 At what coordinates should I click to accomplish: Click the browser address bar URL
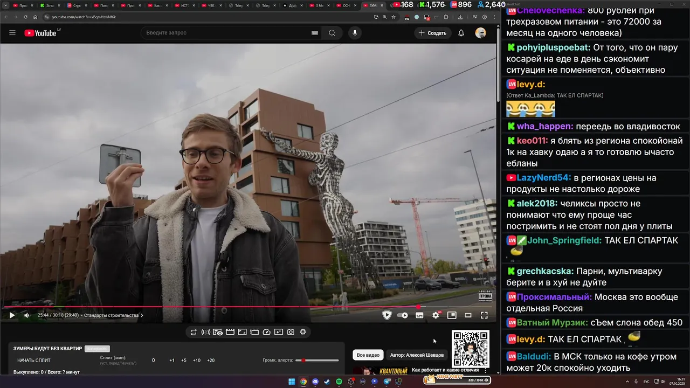coord(84,17)
